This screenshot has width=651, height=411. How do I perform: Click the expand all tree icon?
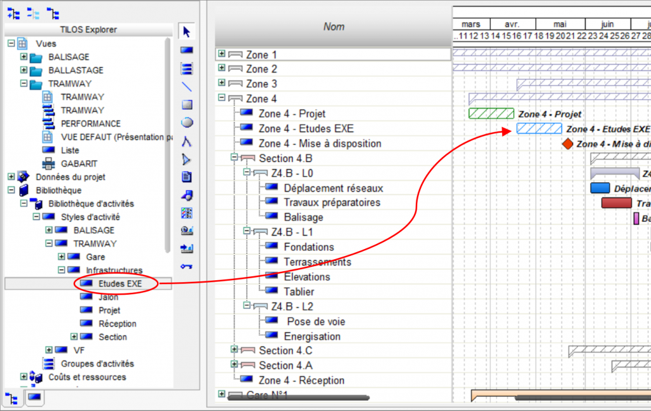(13, 14)
